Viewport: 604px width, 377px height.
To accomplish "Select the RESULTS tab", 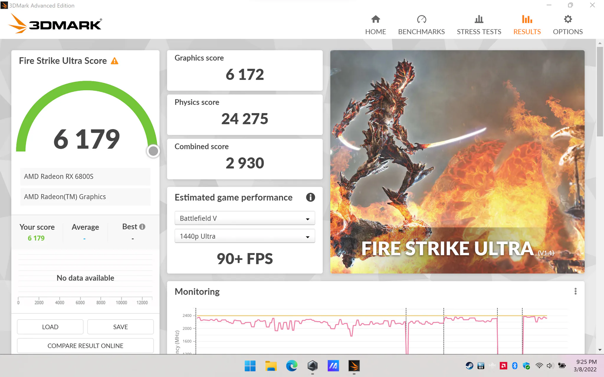I will point(527,25).
